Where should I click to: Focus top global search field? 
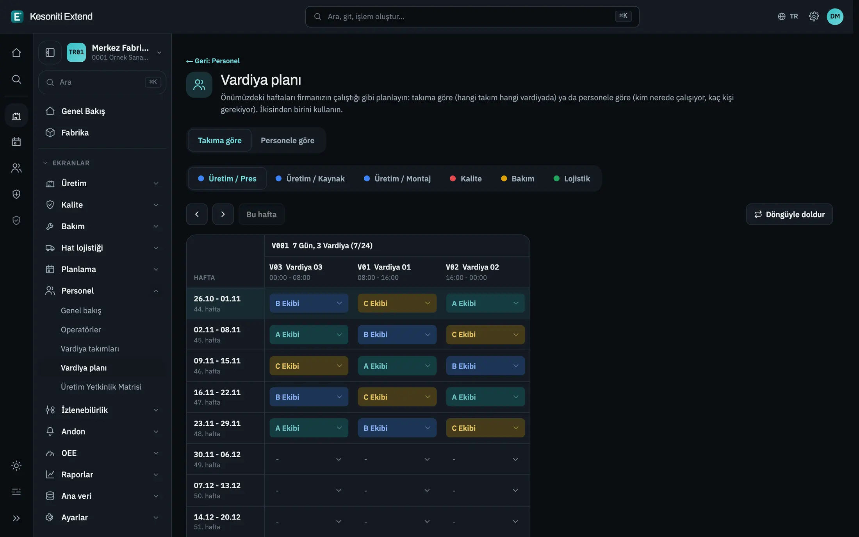point(472,16)
